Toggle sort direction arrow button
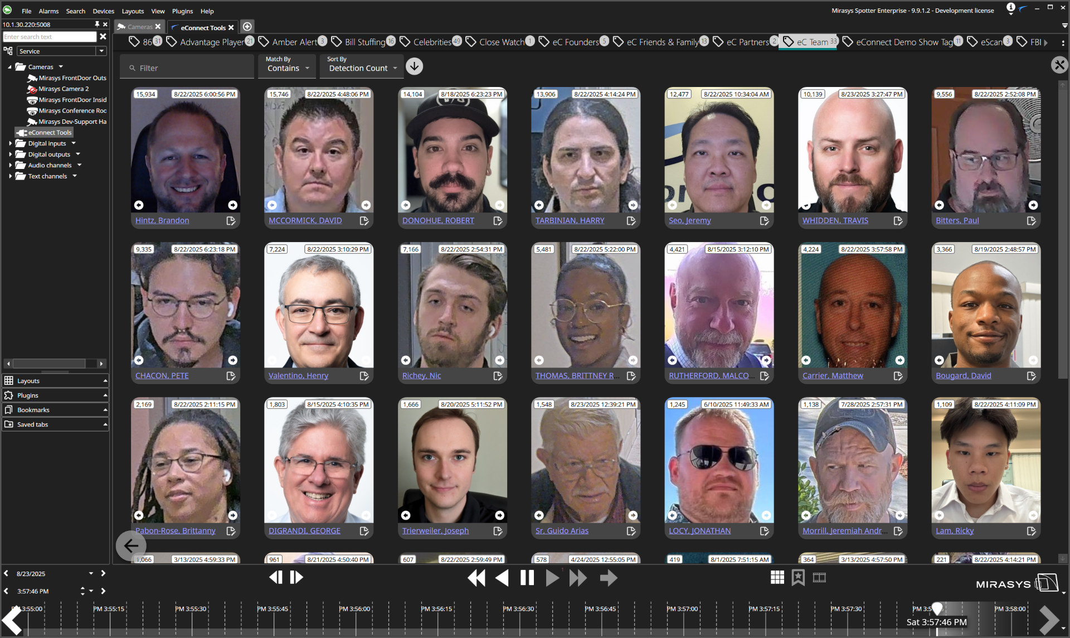This screenshot has height=638, width=1070. pyautogui.click(x=414, y=66)
